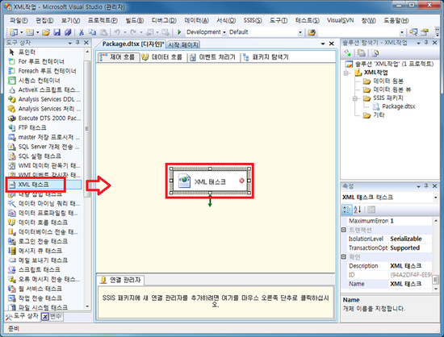Open Package.dtsx in solution explorer
This screenshot has width=444, height=337.
394,106
